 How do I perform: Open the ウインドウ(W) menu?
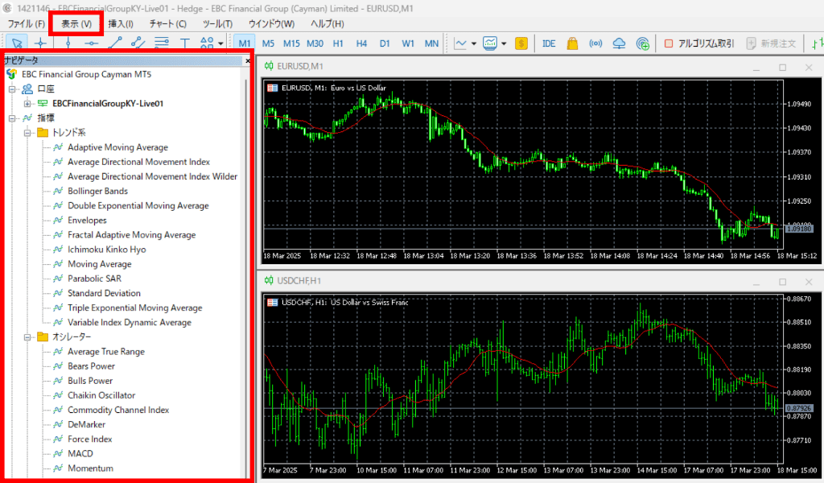pyautogui.click(x=271, y=23)
